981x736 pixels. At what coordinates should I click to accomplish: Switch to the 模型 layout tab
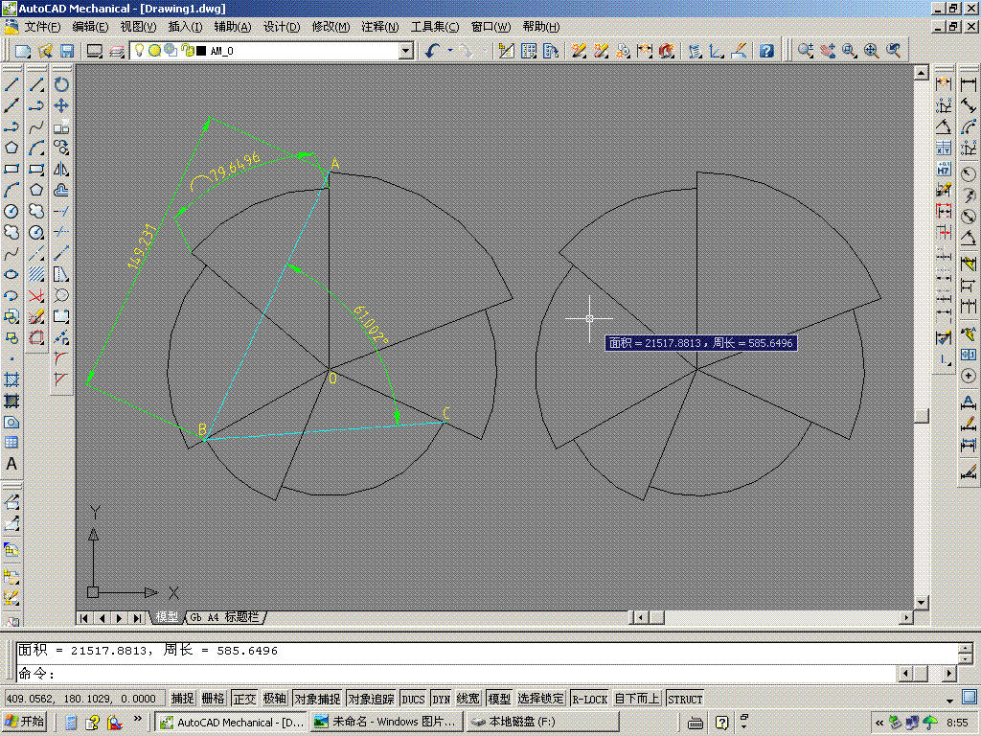pyautogui.click(x=167, y=617)
